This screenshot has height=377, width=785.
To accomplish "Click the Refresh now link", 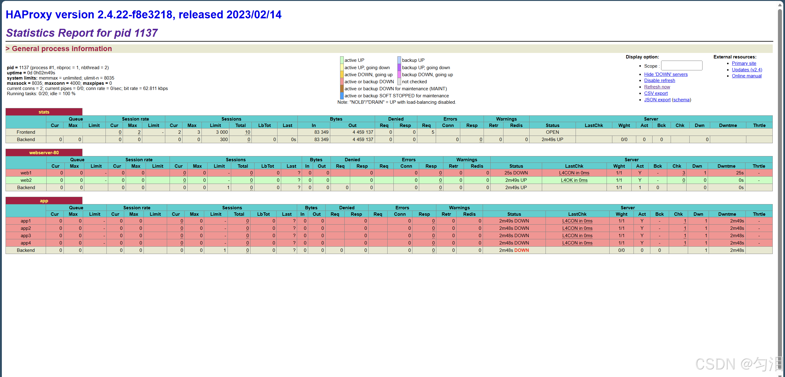I will pos(657,87).
